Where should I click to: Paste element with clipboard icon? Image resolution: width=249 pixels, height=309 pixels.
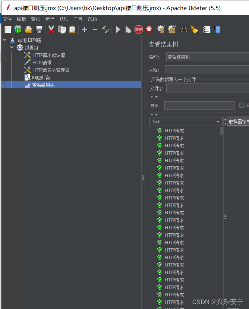(72, 29)
